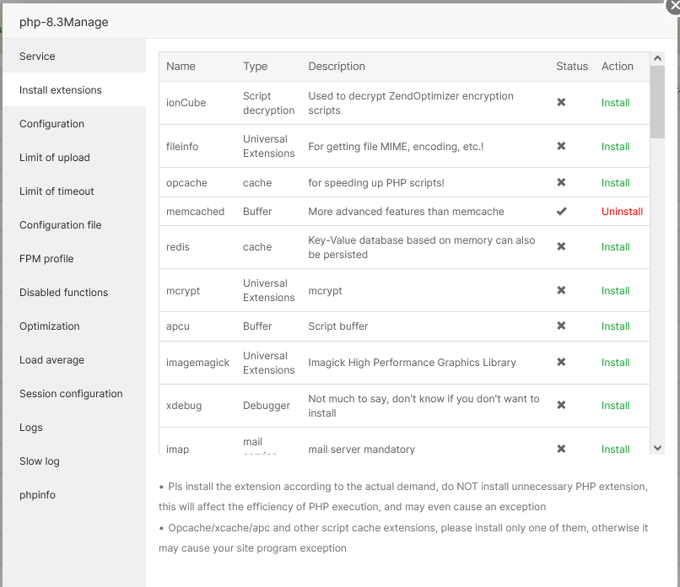The width and height of the screenshot is (680, 587).
Task: Click the redis status X icon
Action: point(561,247)
